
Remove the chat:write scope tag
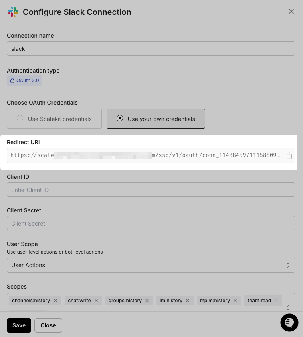(96, 301)
